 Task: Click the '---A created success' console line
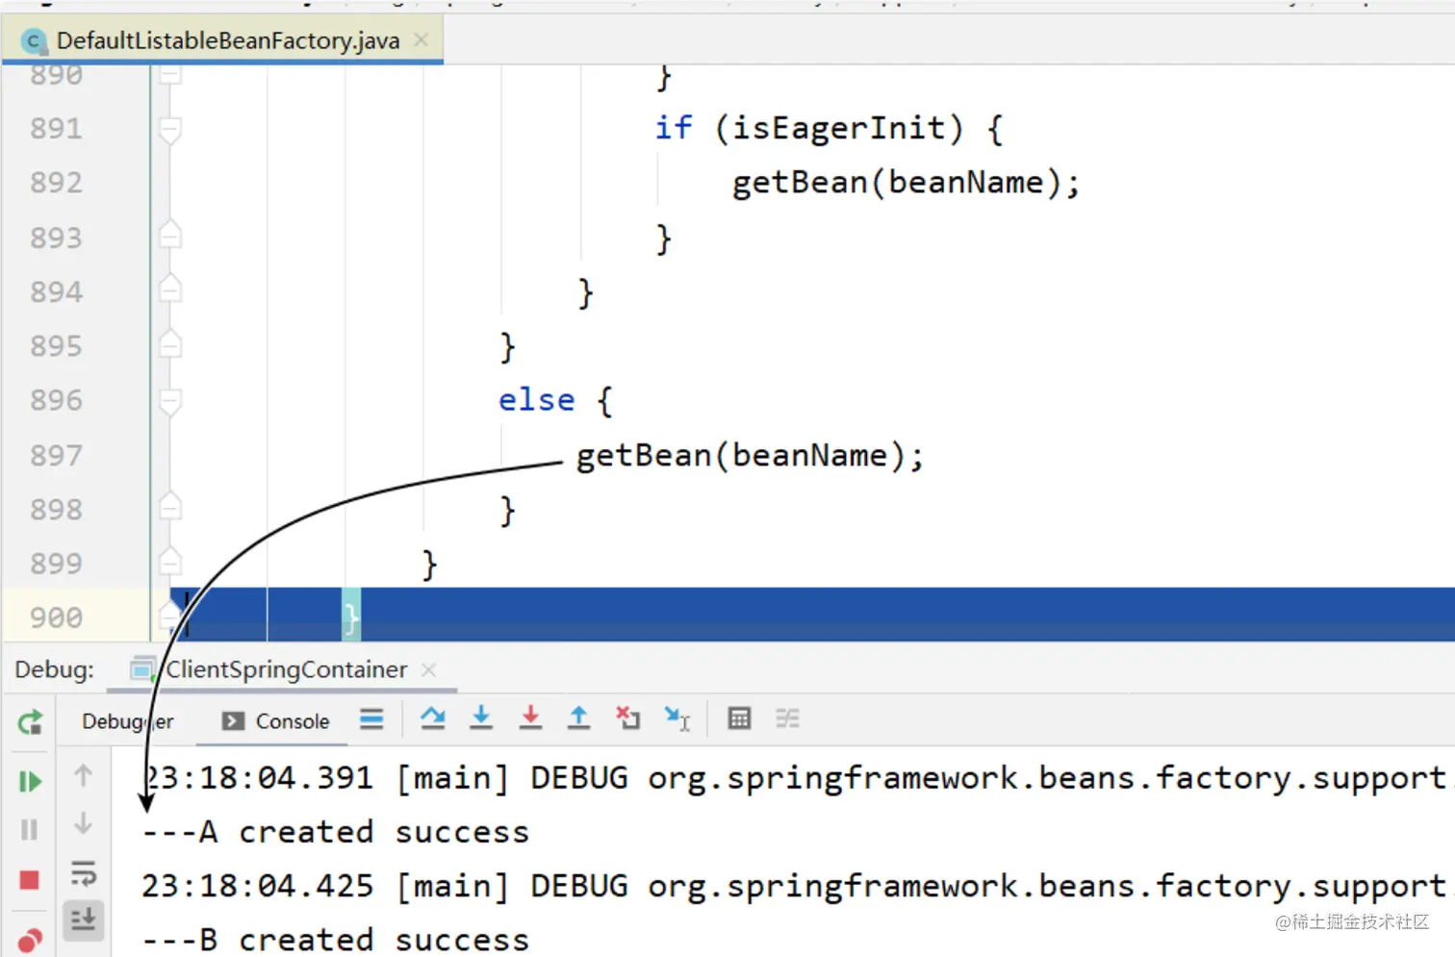coord(335,832)
